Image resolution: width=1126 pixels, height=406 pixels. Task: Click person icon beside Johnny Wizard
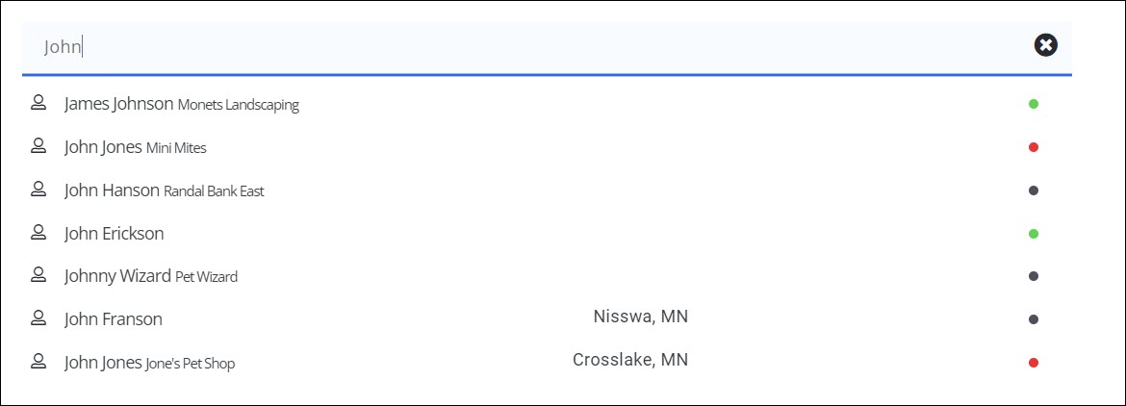pyautogui.click(x=38, y=276)
